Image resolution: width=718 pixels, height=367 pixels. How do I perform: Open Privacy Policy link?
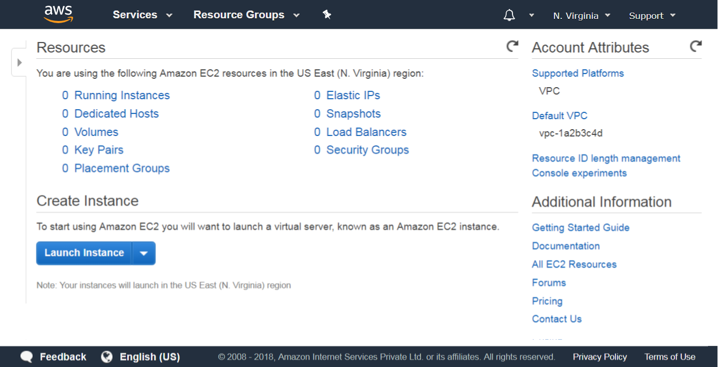pos(600,357)
